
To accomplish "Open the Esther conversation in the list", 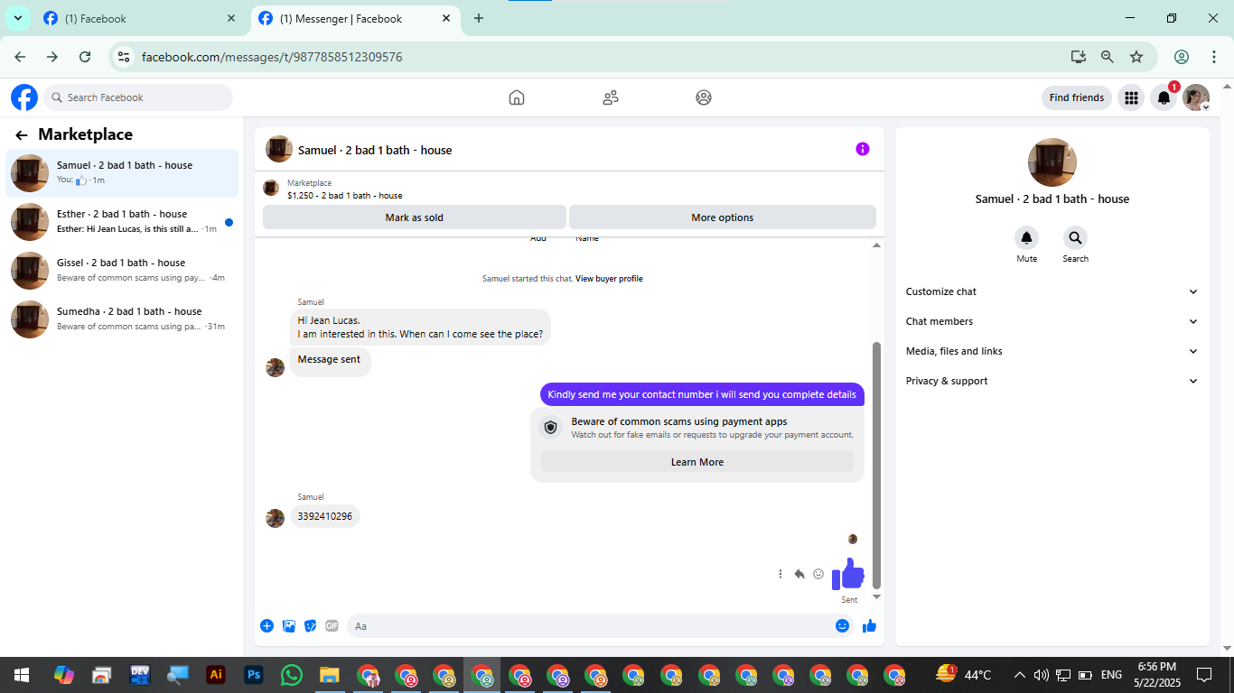I will (122, 221).
